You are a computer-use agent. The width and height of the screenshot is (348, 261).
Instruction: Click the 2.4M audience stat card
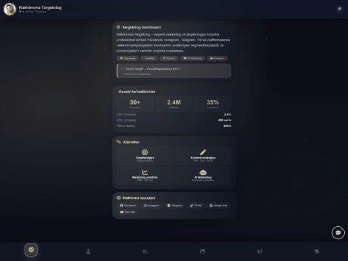point(174,104)
